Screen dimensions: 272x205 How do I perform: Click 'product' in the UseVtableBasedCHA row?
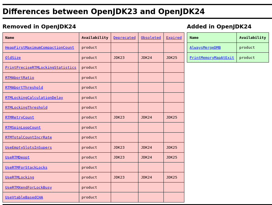[89, 197]
